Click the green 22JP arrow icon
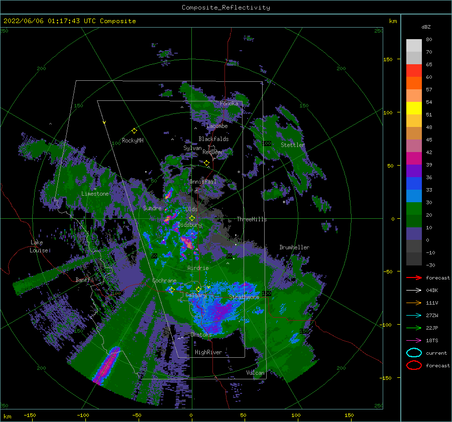452x422 pixels. point(414,328)
